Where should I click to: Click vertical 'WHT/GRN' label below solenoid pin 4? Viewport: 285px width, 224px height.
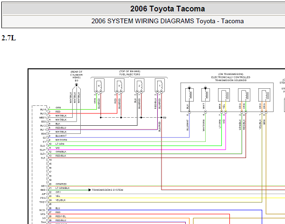pos(204,125)
